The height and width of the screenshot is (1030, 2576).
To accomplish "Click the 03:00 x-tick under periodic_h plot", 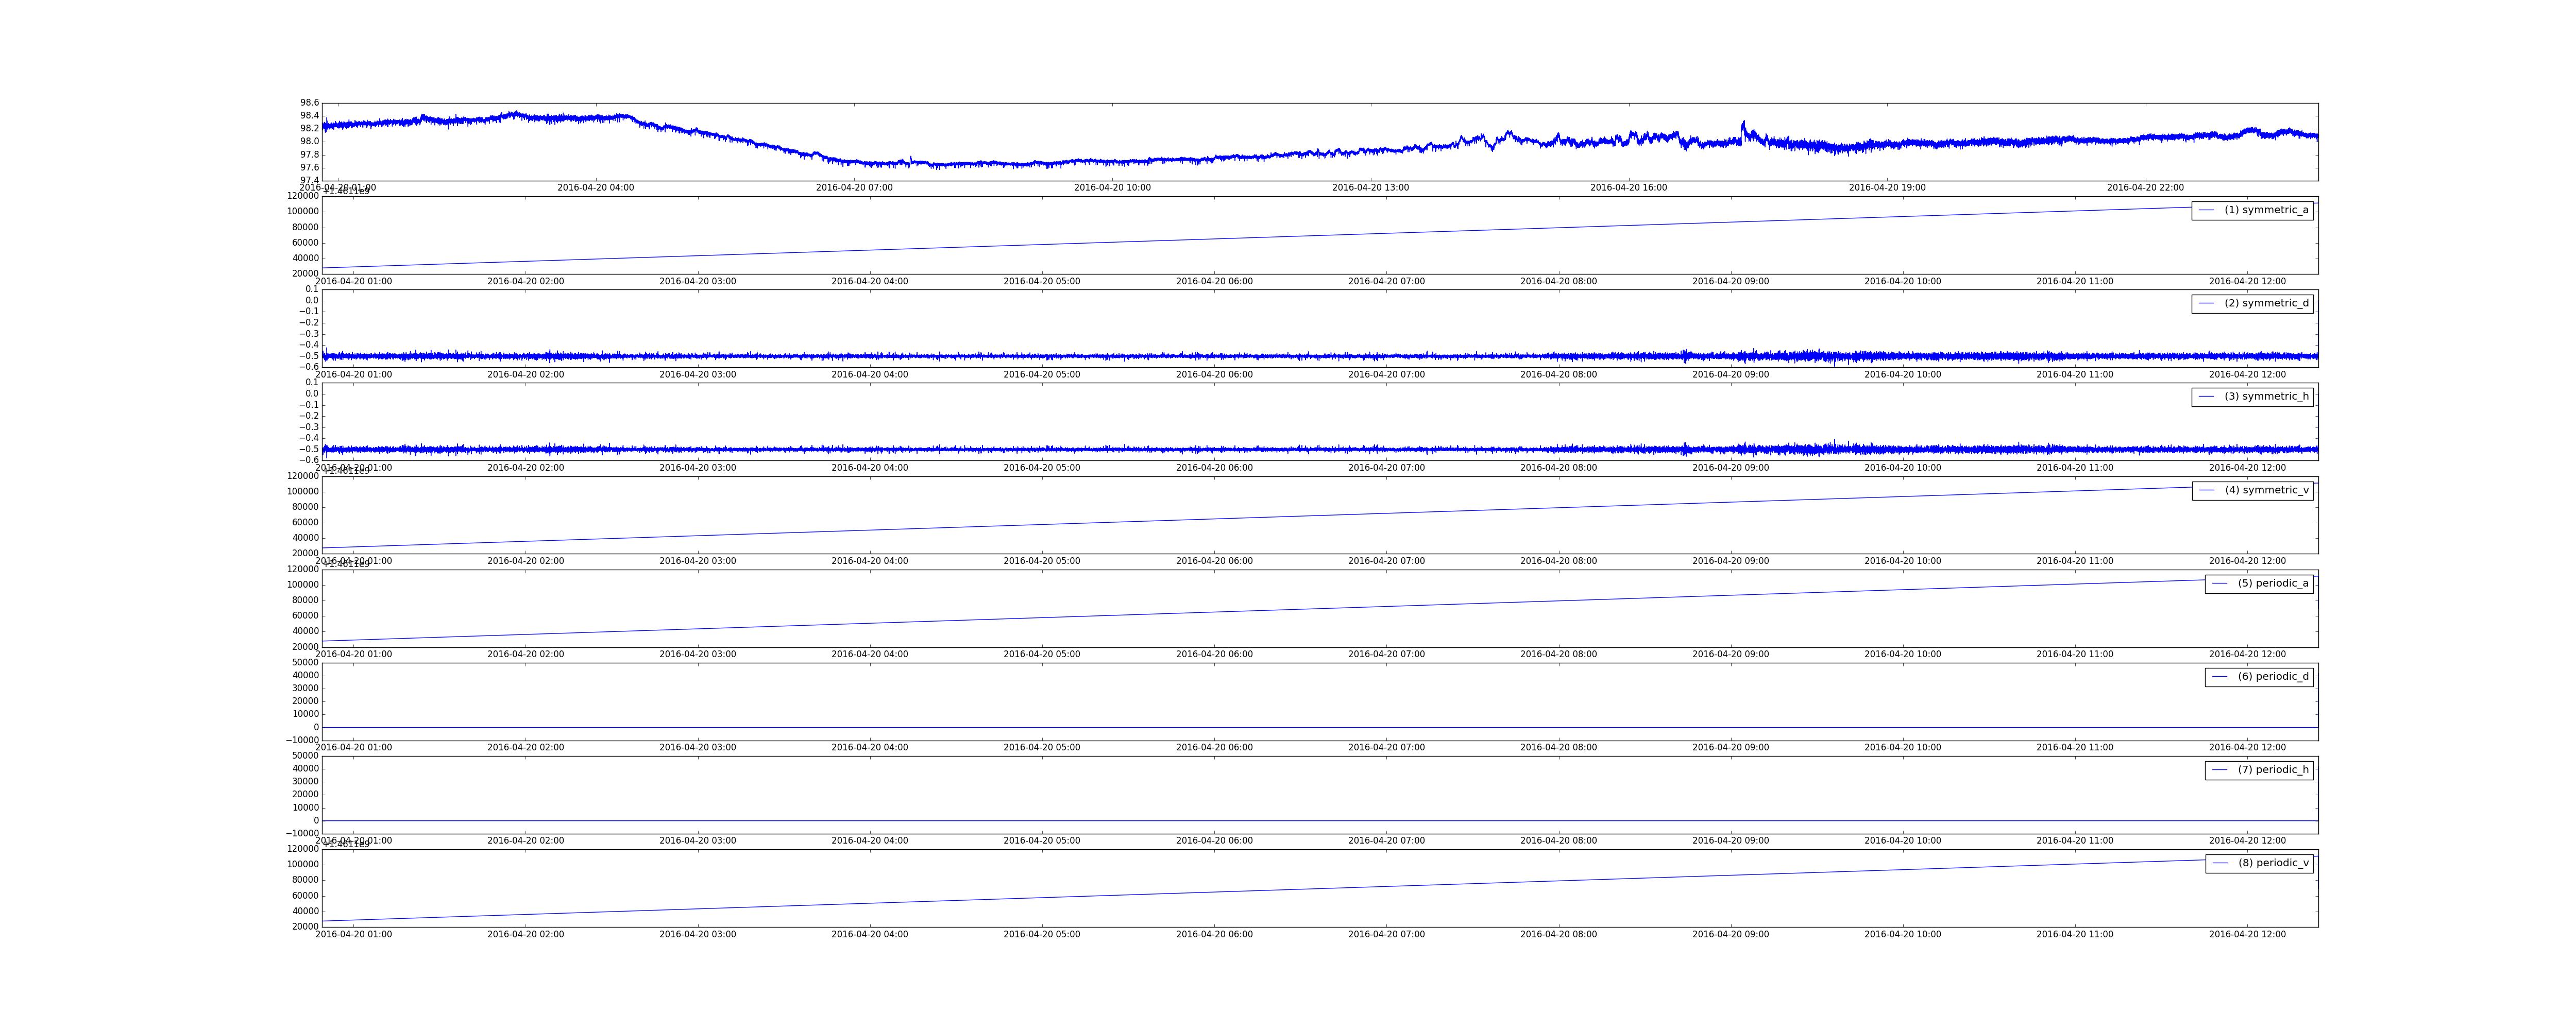I will pos(698,841).
